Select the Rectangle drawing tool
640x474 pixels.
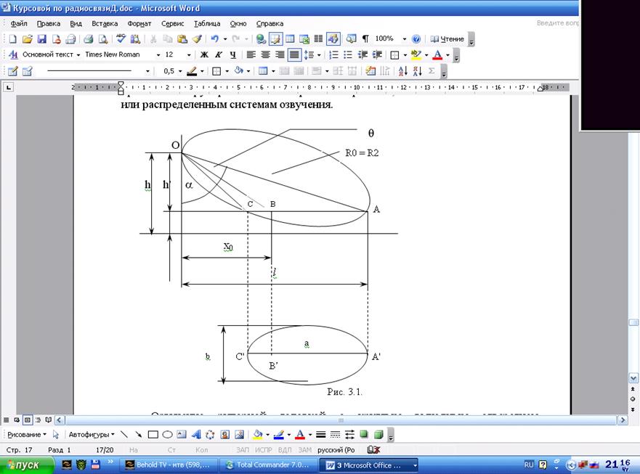pyautogui.click(x=153, y=435)
